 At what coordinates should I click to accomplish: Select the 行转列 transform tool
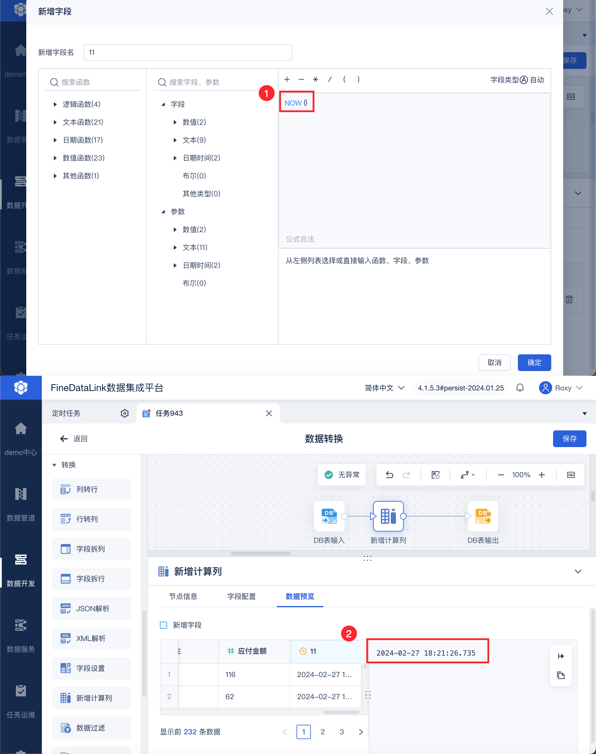pyautogui.click(x=91, y=519)
